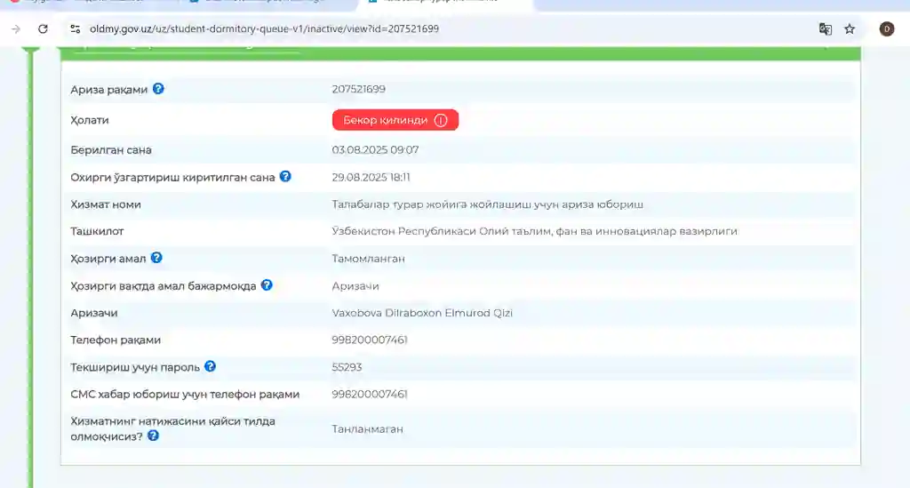View site information icon in the address bar
Screen dimensions: 910x488
76,28
